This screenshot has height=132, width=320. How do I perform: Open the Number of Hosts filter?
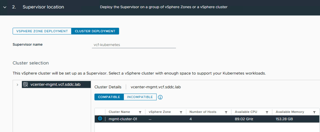coord(226,112)
